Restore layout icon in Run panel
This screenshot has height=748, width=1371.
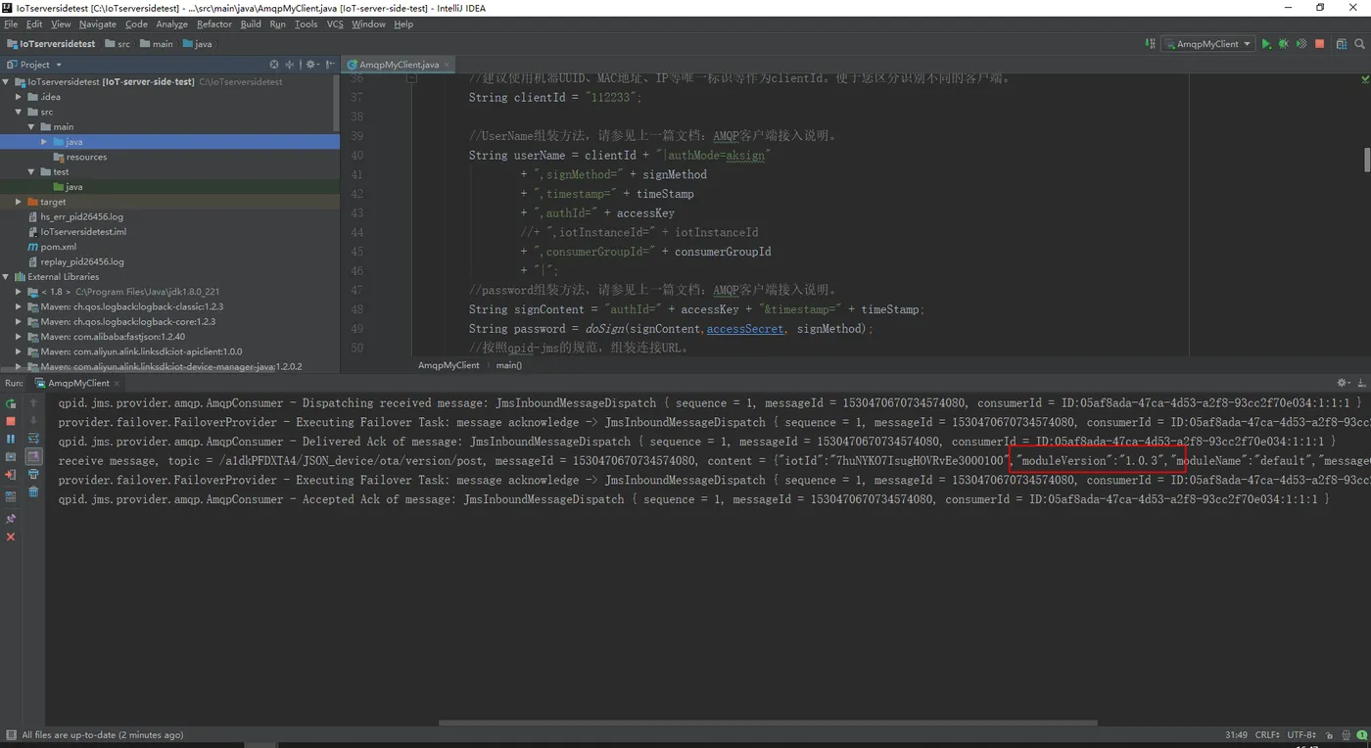[x=11, y=496]
